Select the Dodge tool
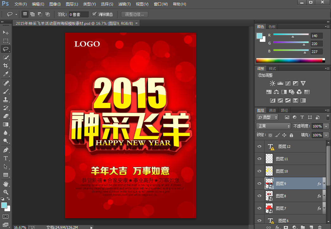The width and height of the screenshot is (331, 229). click(6, 141)
